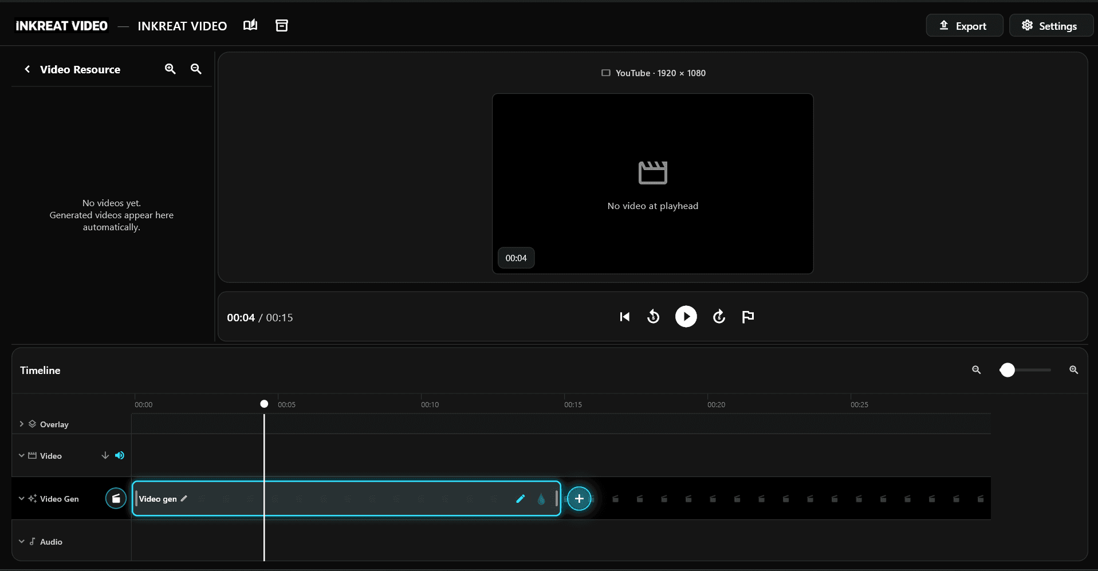Click the clapperboard button on Video Gen track
Image resolution: width=1098 pixels, height=571 pixels.
pos(116,498)
